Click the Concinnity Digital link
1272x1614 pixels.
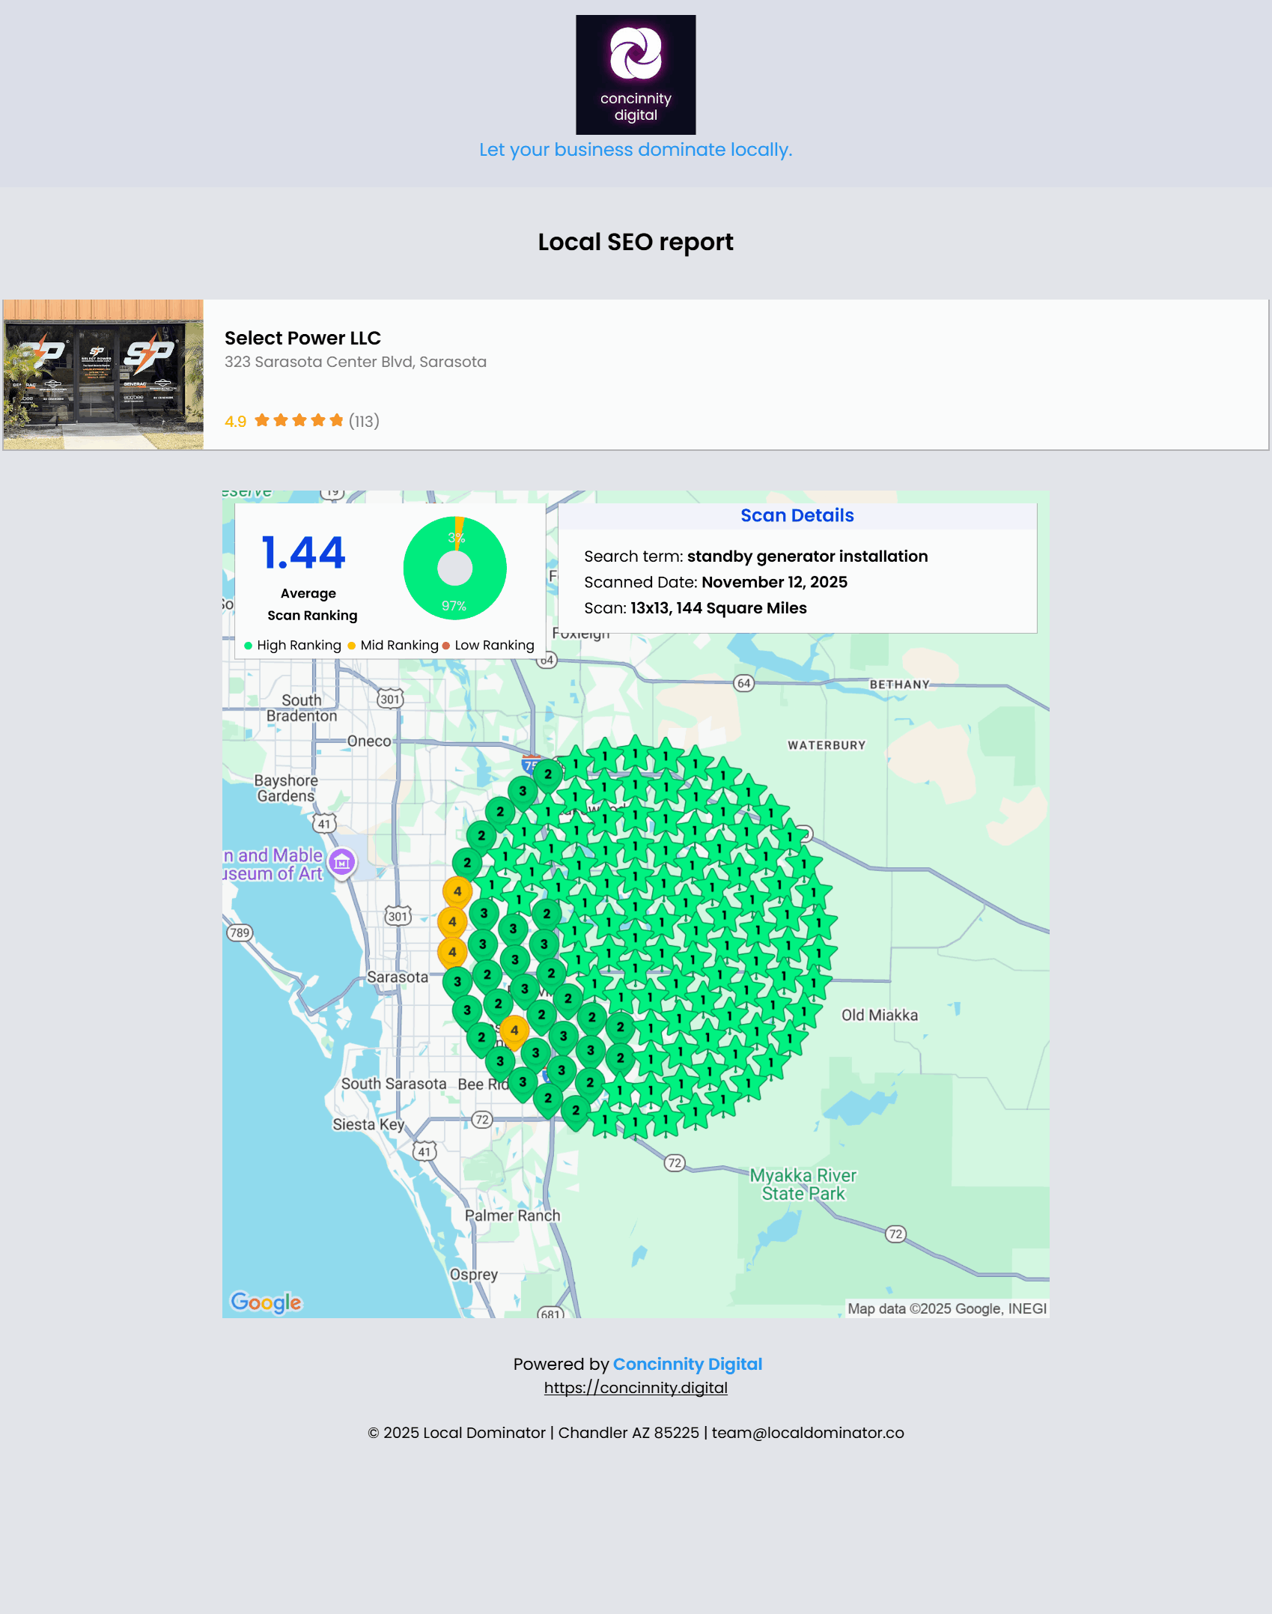pos(687,1364)
